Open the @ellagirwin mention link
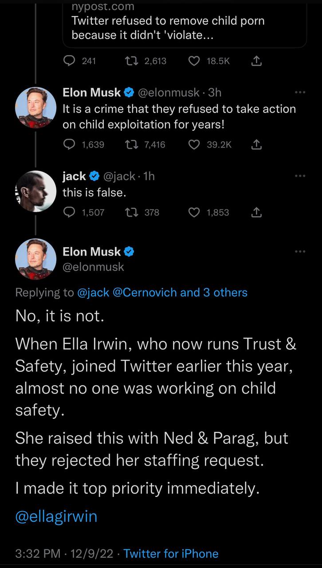 tap(56, 517)
